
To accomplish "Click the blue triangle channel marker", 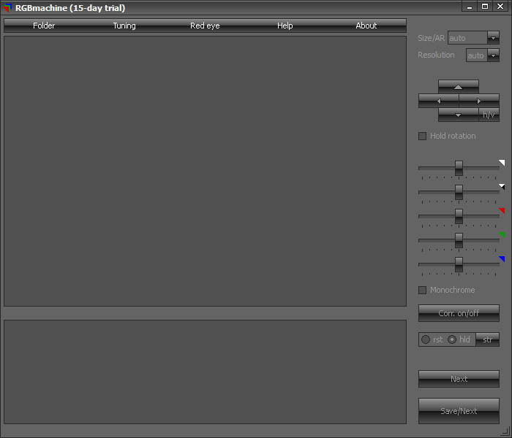I will (502, 258).
